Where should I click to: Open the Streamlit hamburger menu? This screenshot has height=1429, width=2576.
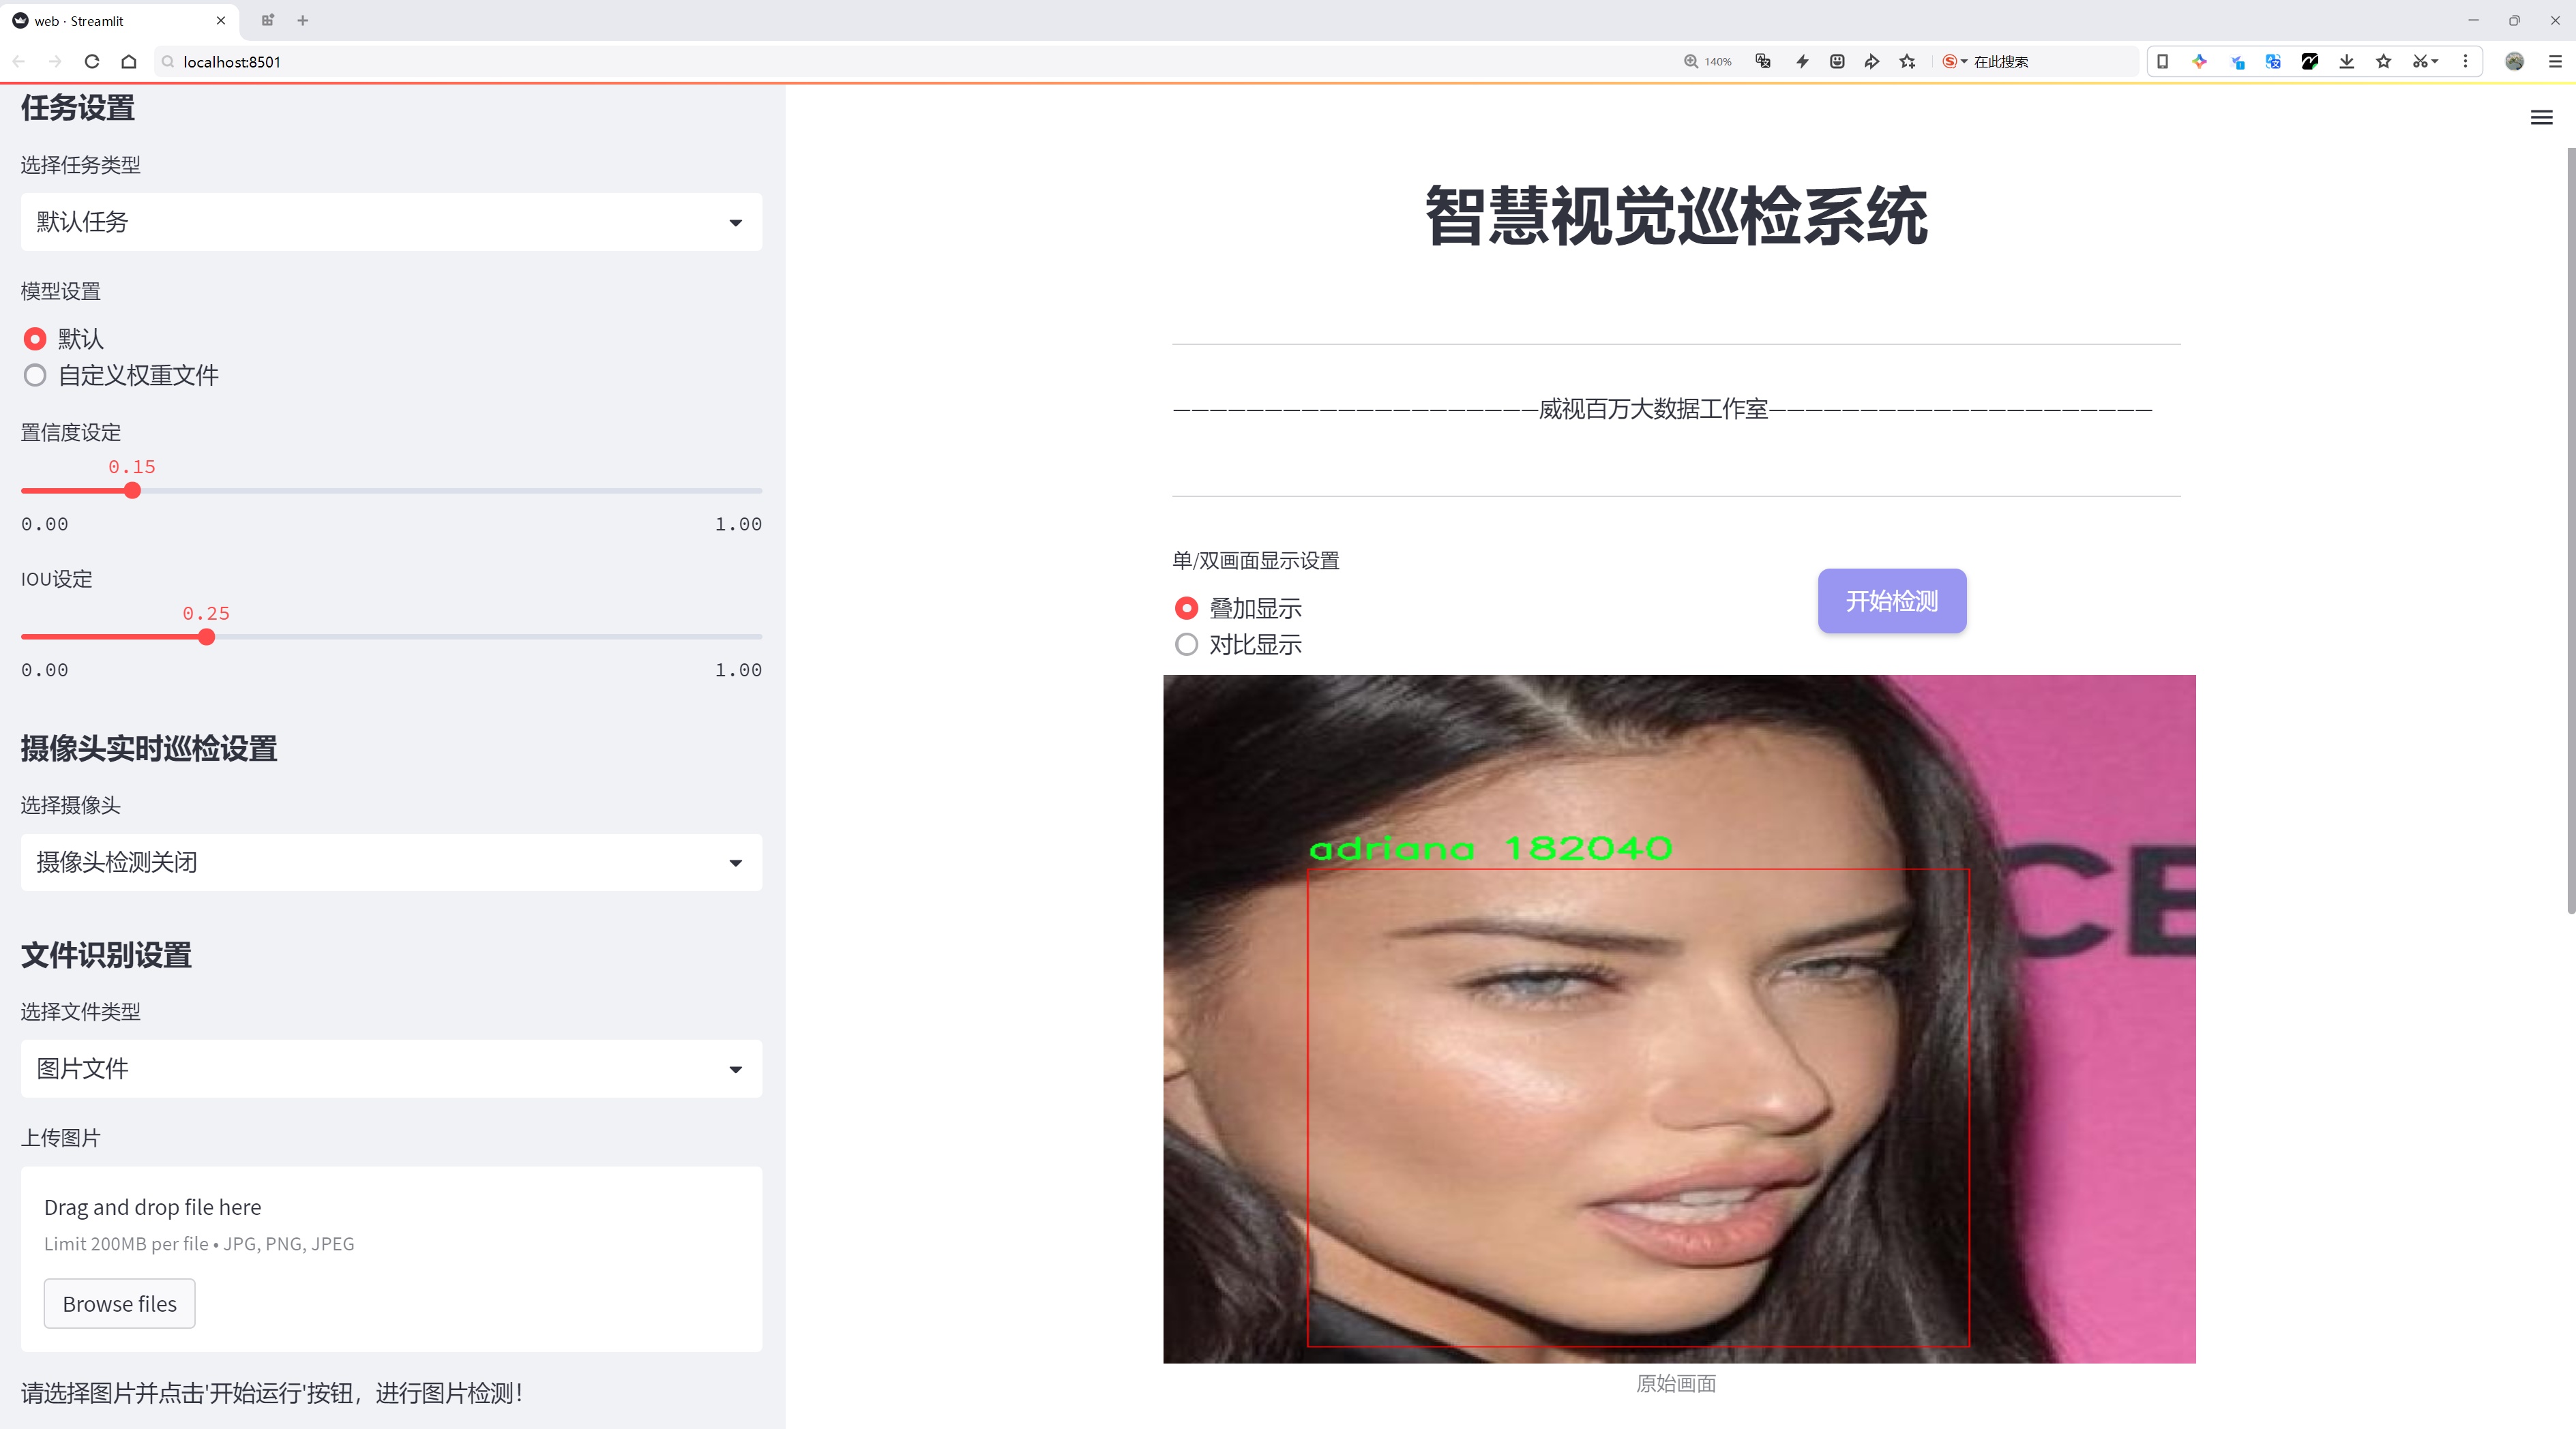pyautogui.click(x=2541, y=118)
